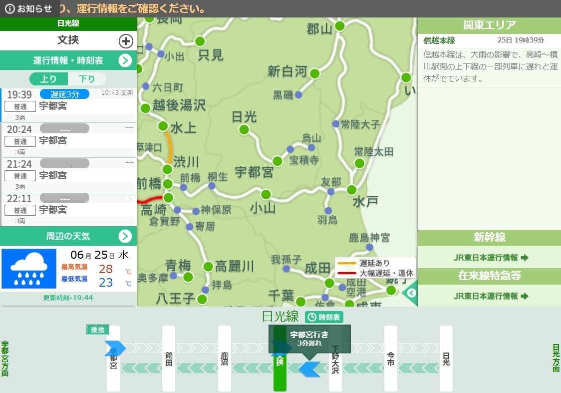Click the 遅延3分 delay badge
The image size is (561, 393).
point(64,94)
